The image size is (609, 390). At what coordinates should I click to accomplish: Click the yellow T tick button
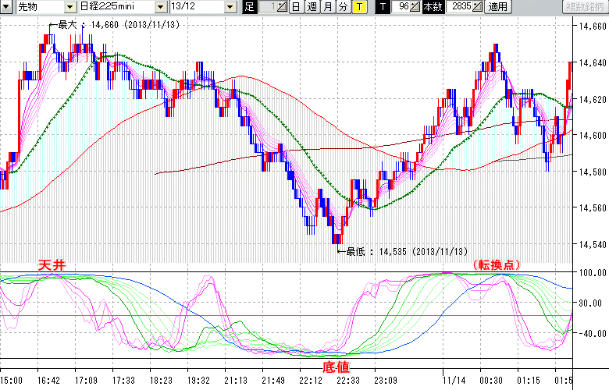[358, 7]
